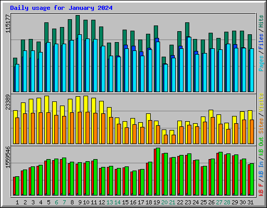
Task: Click weekend day 14 label
Action: (x=117, y=202)
